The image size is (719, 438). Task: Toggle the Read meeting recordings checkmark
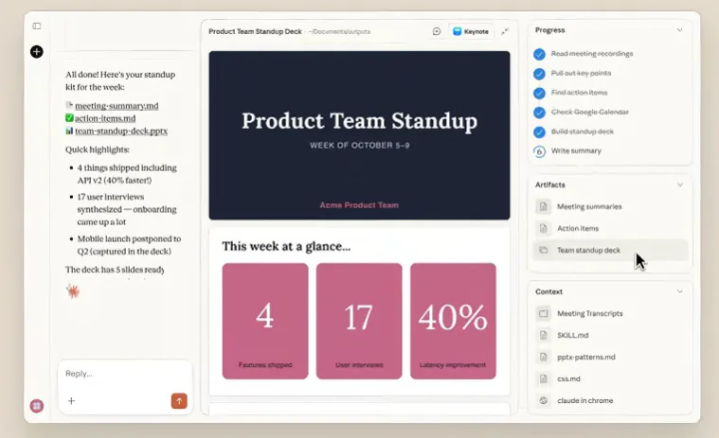coord(540,55)
